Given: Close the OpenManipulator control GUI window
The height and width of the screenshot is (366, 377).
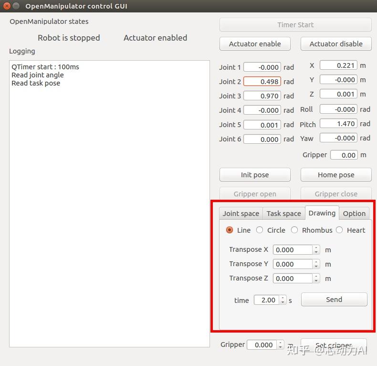Looking at the screenshot, I should tap(7, 6).
